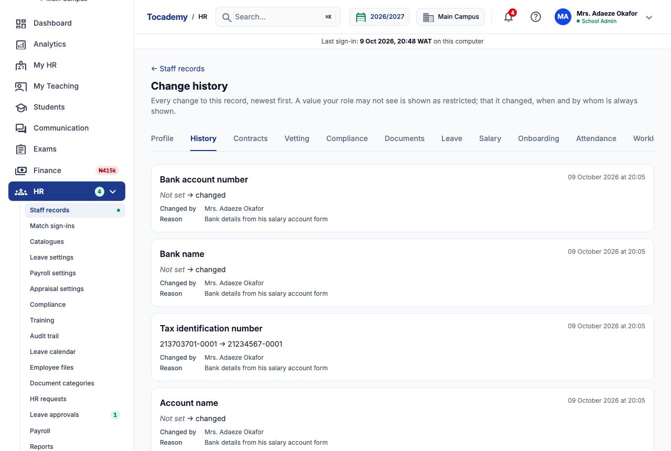The height and width of the screenshot is (451, 671).
Task: Select the History tab
Action: (x=203, y=138)
